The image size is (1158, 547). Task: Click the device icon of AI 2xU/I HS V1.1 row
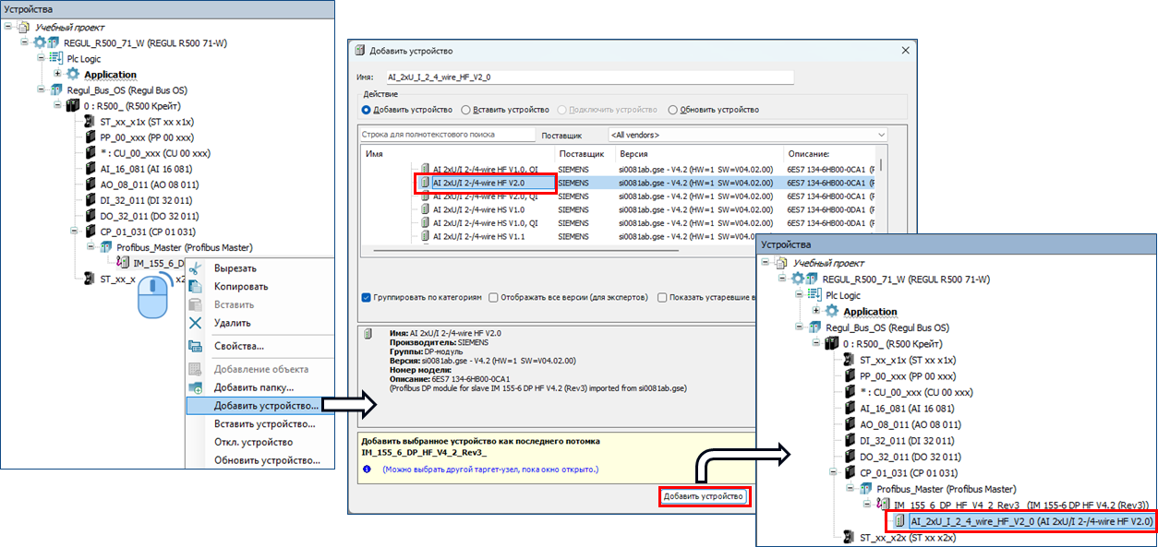coord(424,236)
